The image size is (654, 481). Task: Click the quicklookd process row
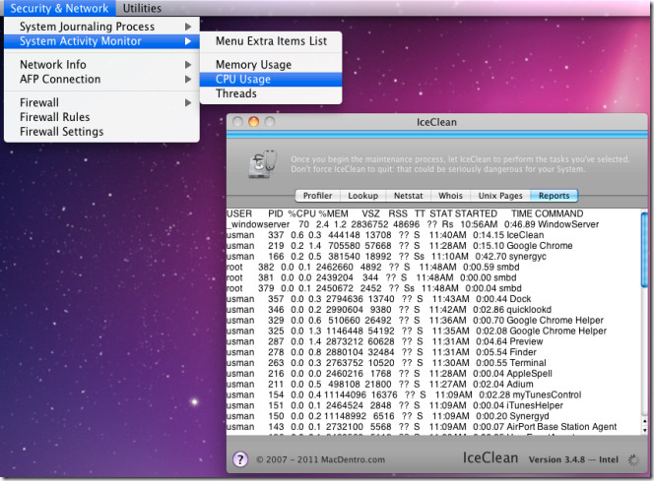point(433,310)
